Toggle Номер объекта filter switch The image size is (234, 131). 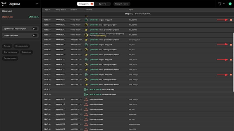coord(35,36)
